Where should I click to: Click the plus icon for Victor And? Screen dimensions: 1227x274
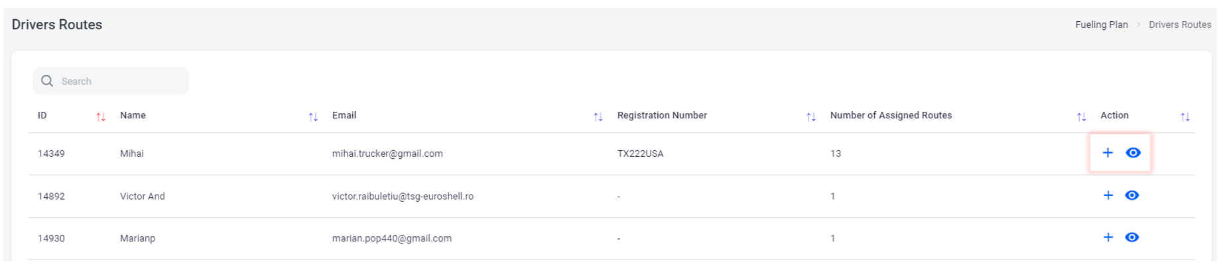coord(1108,195)
